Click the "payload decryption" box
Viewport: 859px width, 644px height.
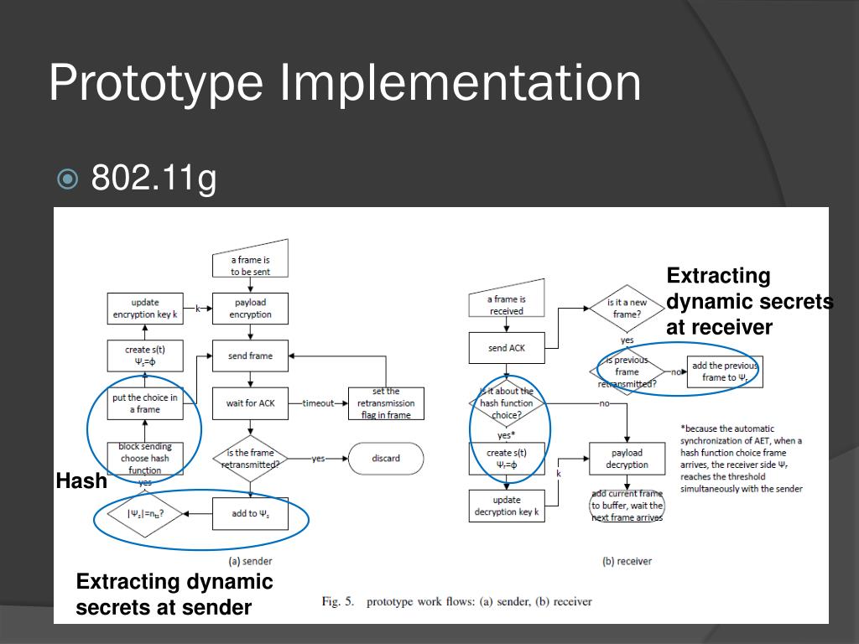(x=627, y=459)
